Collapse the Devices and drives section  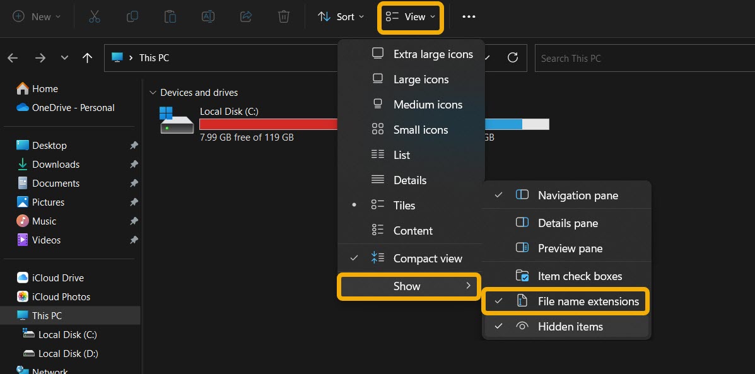[x=152, y=92]
